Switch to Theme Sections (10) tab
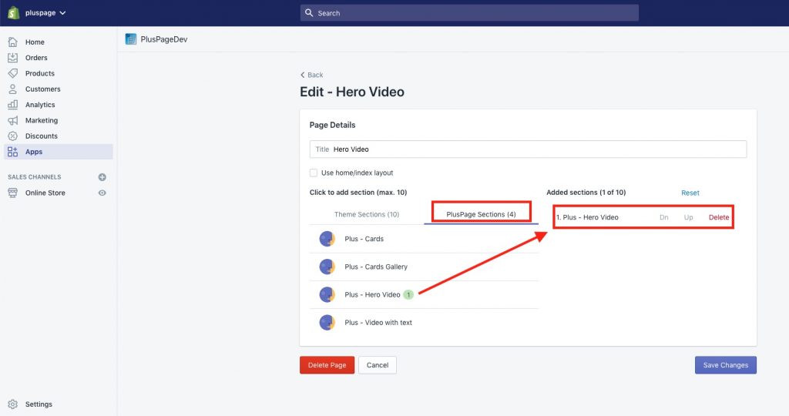The width and height of the screenshot is (789, 416). [x=367, y=214]
